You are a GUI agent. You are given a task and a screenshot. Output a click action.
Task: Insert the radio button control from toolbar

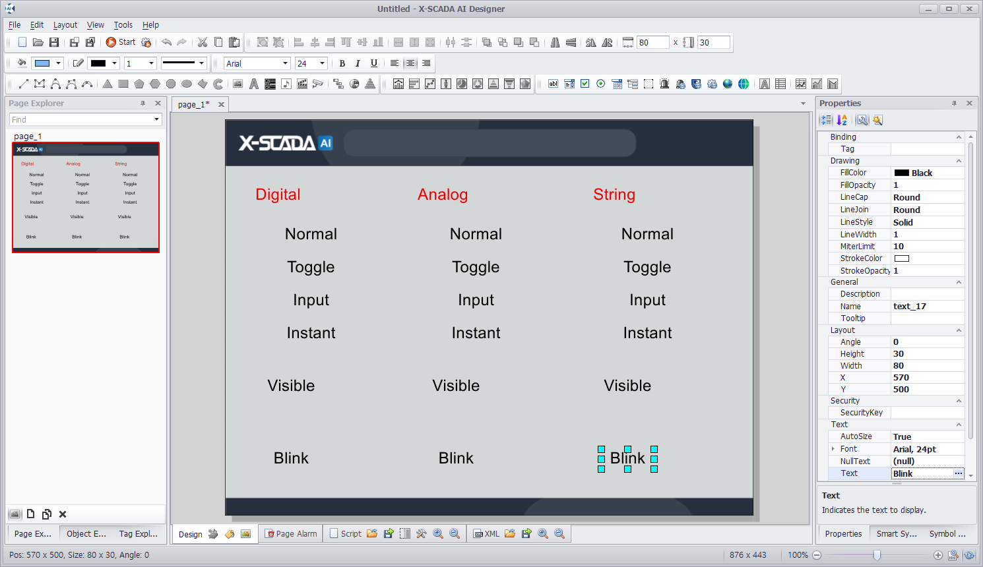tap(601, 84)
